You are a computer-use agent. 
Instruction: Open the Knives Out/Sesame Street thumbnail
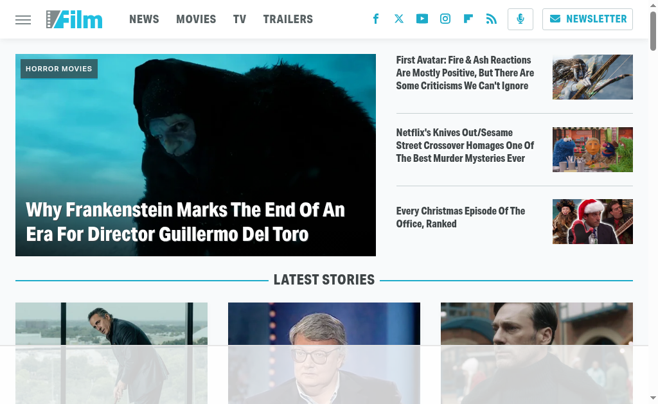click(592, 150)
